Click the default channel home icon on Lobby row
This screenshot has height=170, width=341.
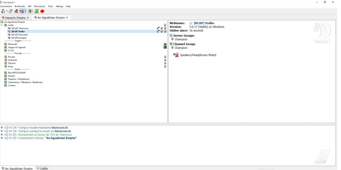point(165,25)
